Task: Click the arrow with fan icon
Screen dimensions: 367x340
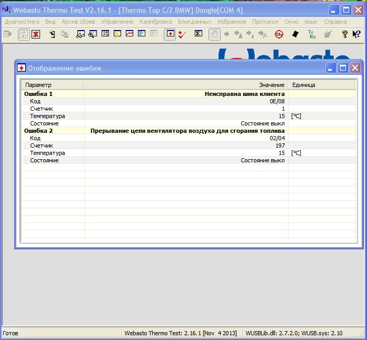Action: (x=263, y=34)
